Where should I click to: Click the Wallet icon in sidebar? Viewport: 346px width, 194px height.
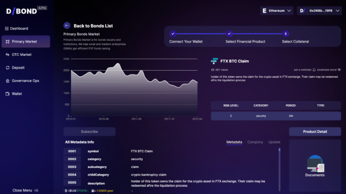(x=7, y=94)
